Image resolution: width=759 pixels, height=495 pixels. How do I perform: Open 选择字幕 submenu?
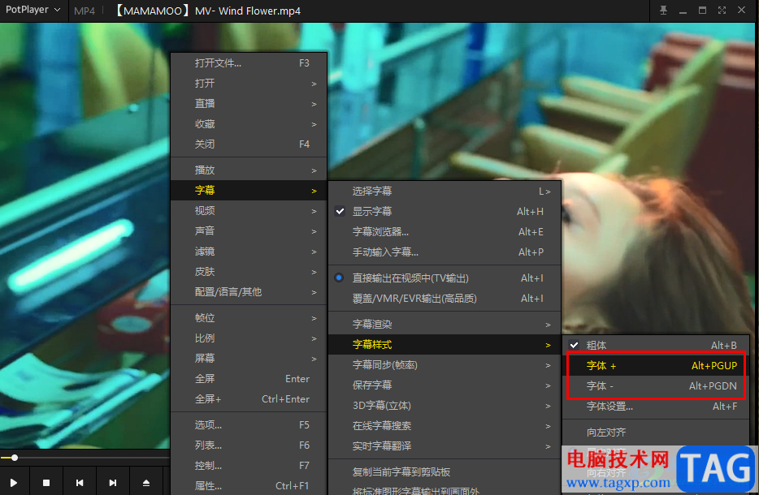(x=445, y=191)
